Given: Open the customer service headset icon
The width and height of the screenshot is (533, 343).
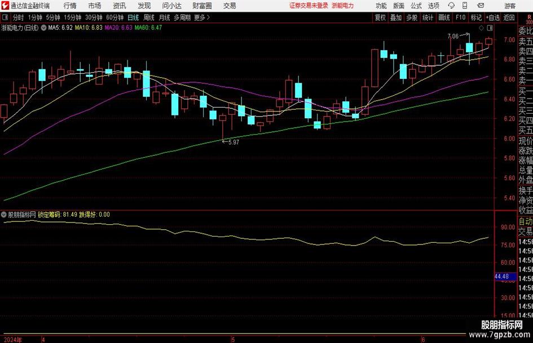Looking at the screenshot, I should pos(451,6).
